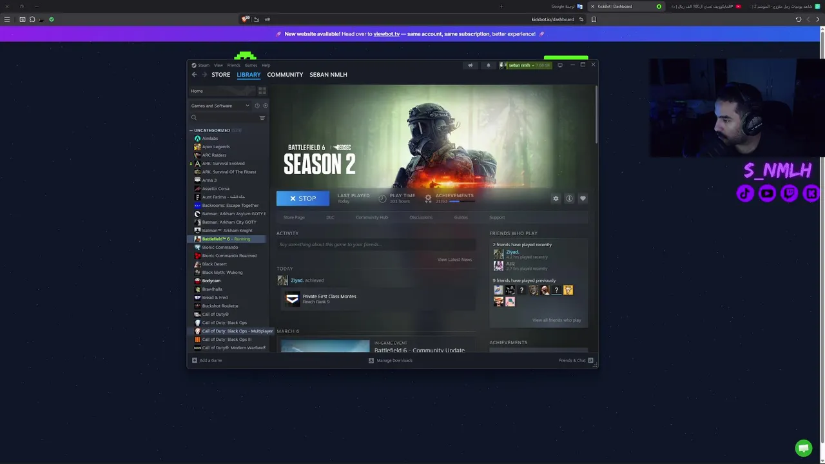
Task: Open Private First Class Montes achievement icon
Action: click(x=292, y=299)
